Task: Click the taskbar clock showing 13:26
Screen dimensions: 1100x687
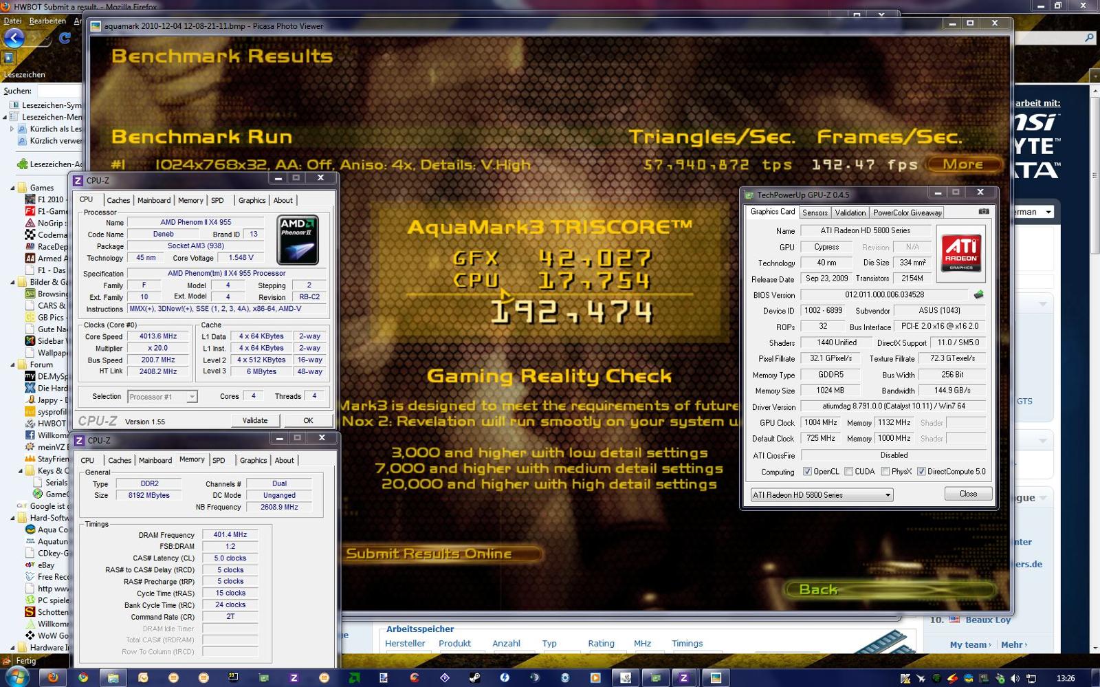Action: pyautogui.click(x=1066, y=678)
